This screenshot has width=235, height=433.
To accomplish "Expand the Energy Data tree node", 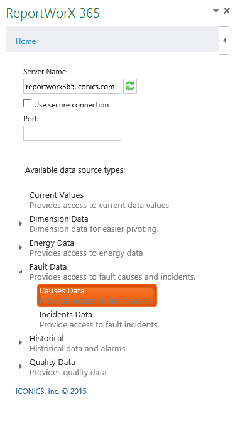I will click(21, 248).
